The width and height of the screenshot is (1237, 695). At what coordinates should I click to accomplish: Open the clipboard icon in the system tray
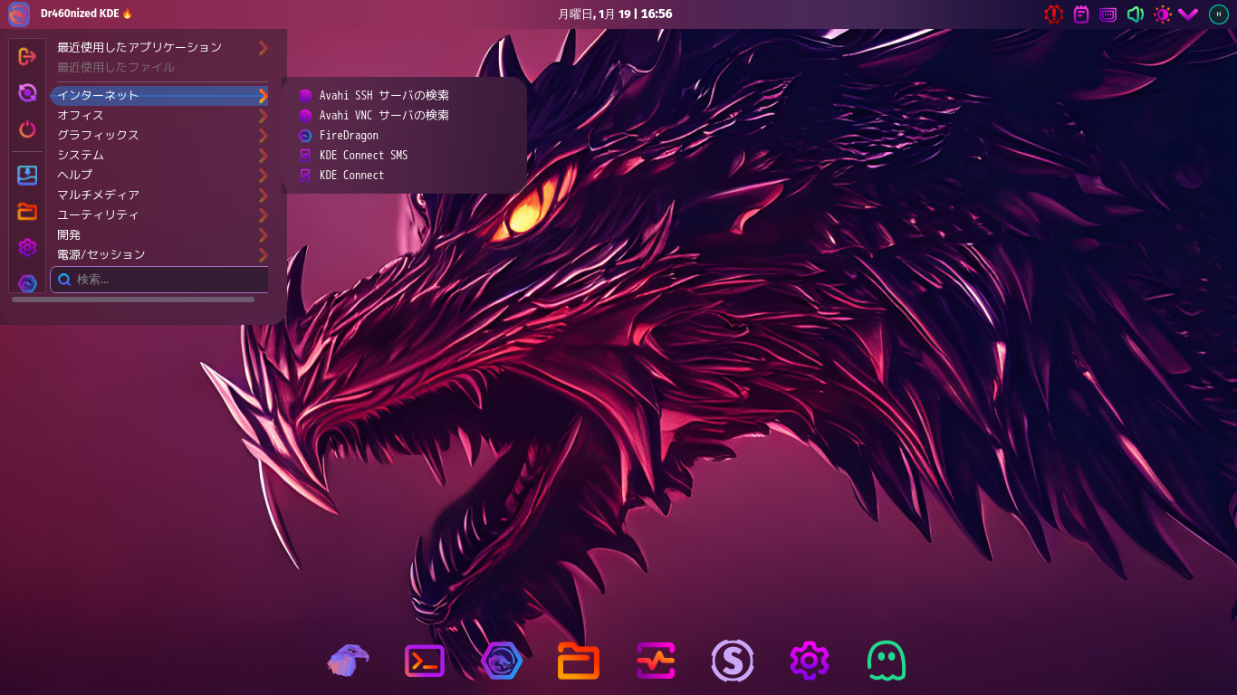[1080, 14]
